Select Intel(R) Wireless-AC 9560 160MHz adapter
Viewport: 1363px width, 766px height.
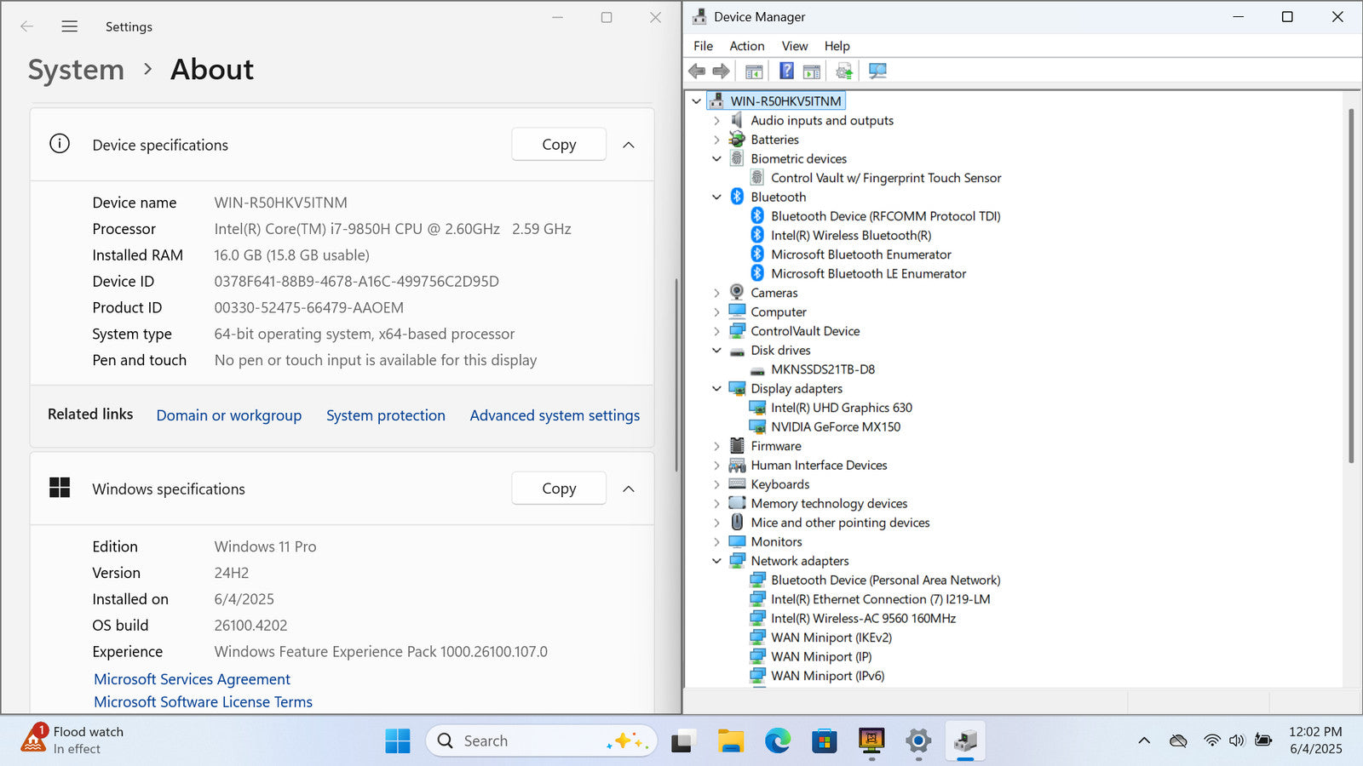tap(863, 619)
